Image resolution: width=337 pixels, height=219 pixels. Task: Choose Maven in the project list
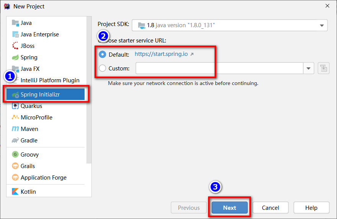pyautogui.click(x=46, y=129)
